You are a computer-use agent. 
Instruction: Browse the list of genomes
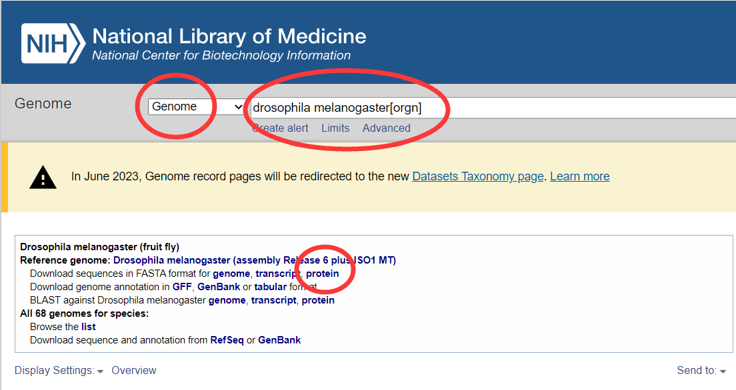88,327
